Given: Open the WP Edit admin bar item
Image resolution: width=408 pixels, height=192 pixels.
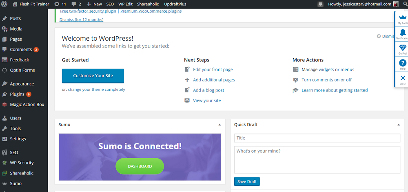Looking at the screenshot, I should tap(125, 4).
